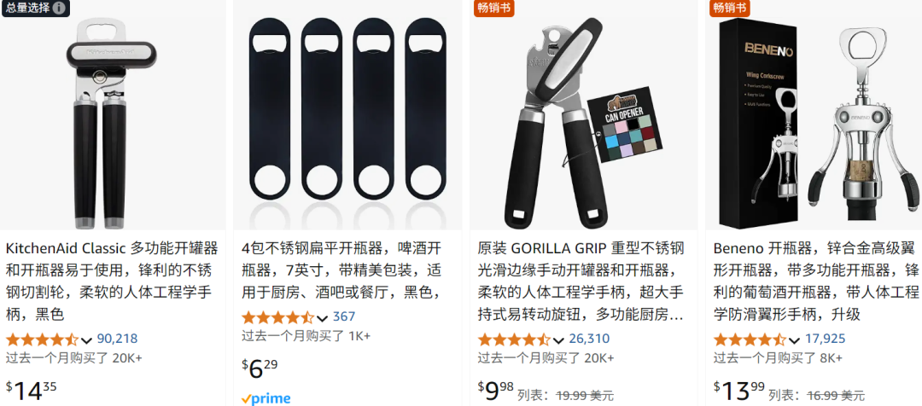Click the star rating icons of Beneno corkscrew
922x406 pixels.
click(750, 339)
